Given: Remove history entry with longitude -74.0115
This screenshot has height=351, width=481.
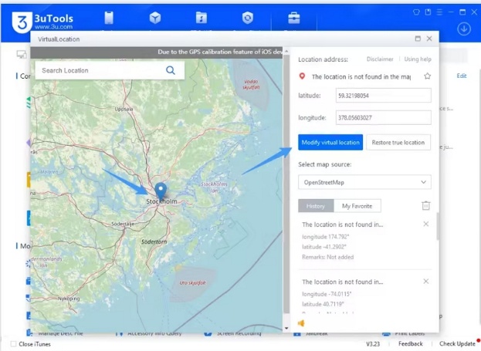Looking at the screenshot, I should pos(425,282).
